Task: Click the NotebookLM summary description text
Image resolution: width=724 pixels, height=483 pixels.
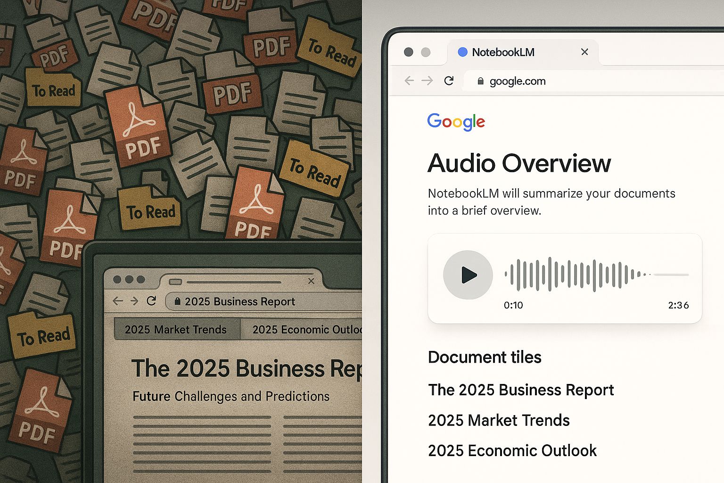Action: coord(551,202)
